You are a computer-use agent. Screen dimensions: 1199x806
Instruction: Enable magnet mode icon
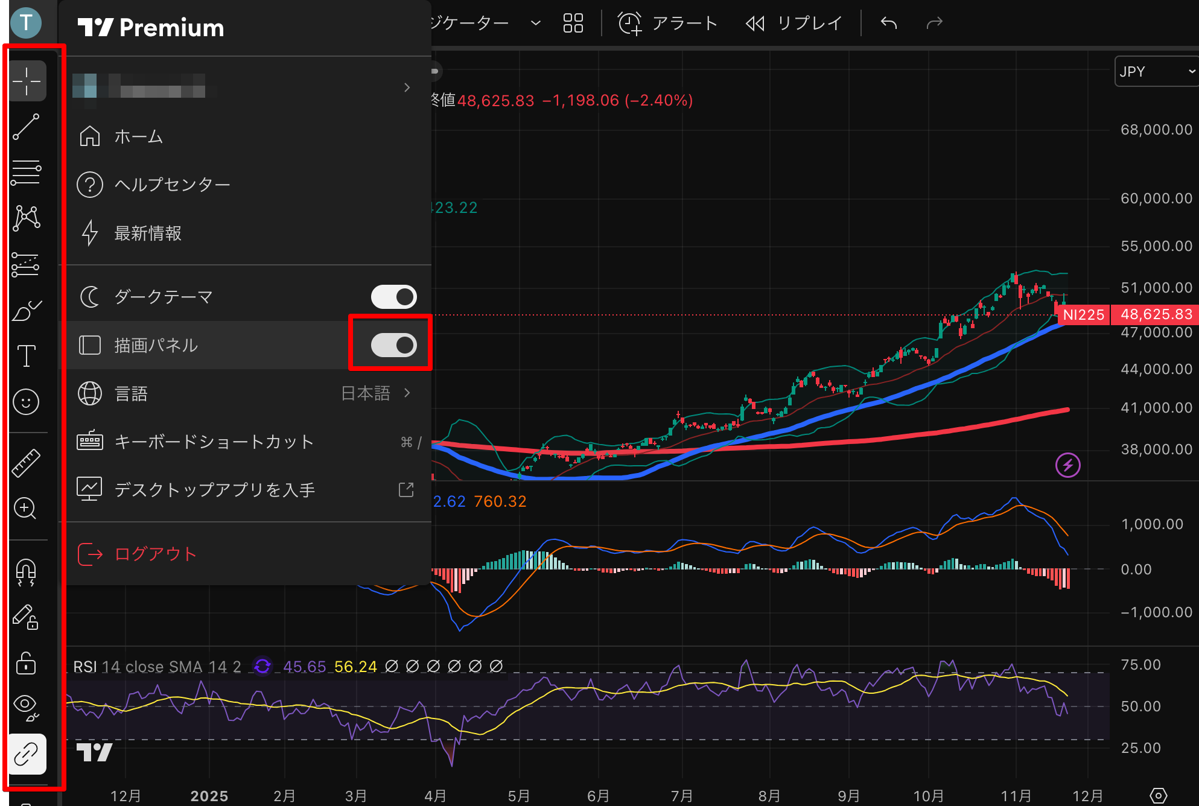click(27, 572)
